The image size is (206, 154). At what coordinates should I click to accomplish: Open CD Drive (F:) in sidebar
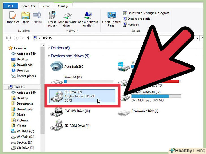[23, 148]
